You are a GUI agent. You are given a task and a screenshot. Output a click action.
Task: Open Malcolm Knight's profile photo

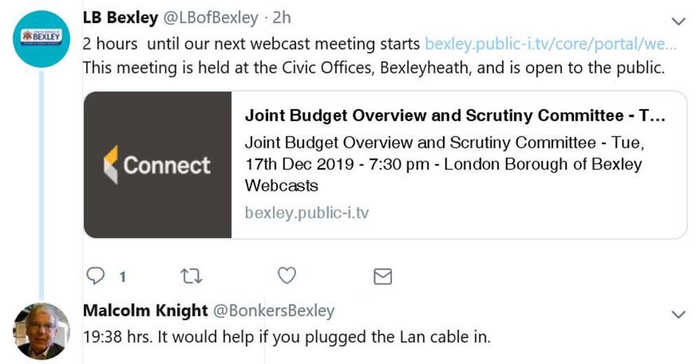(41, 331)
